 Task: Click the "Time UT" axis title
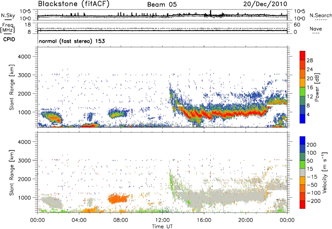pyautogui.click(x=162, y=226)
